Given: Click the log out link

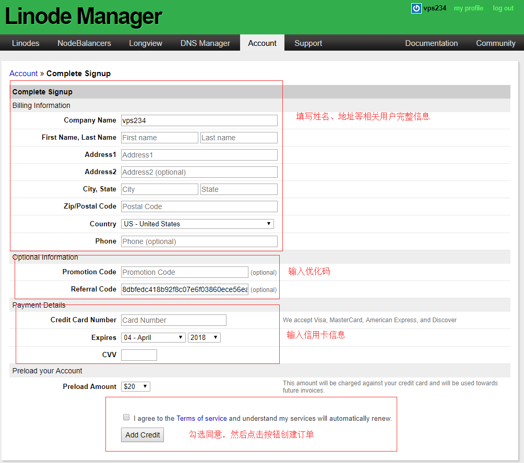Looking at the screenshot, I should [x=503, y=8].
